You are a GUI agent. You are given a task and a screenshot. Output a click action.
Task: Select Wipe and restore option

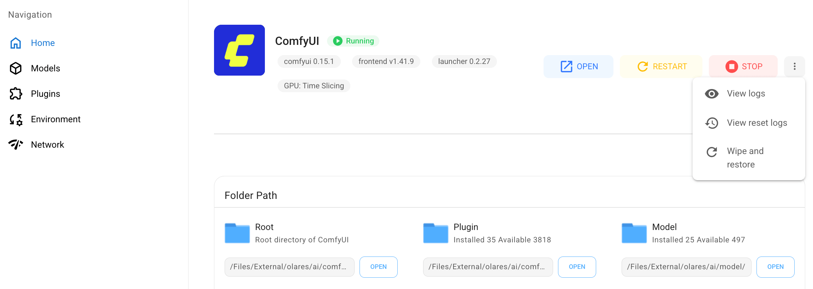point(745,158)
